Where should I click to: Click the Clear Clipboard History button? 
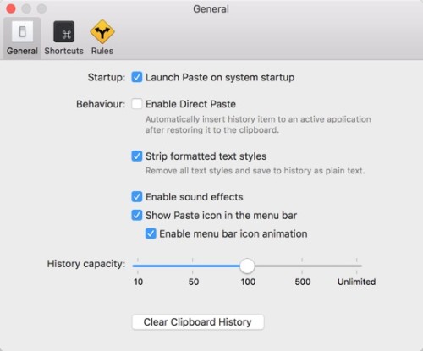click(198, 322)
